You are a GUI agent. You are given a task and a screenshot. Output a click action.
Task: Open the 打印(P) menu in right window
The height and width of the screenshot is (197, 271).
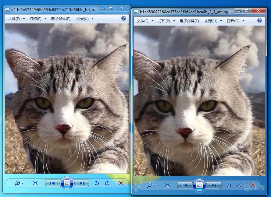(164, 21)
